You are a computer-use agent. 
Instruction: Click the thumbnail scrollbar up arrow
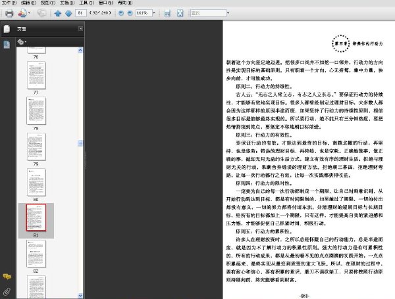tap(80, 51)
